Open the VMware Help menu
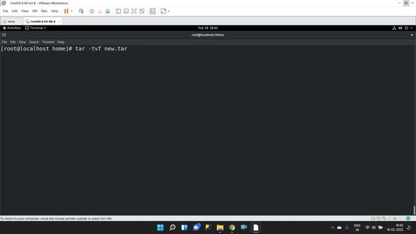Screen dimensions: 416x234 55,11
